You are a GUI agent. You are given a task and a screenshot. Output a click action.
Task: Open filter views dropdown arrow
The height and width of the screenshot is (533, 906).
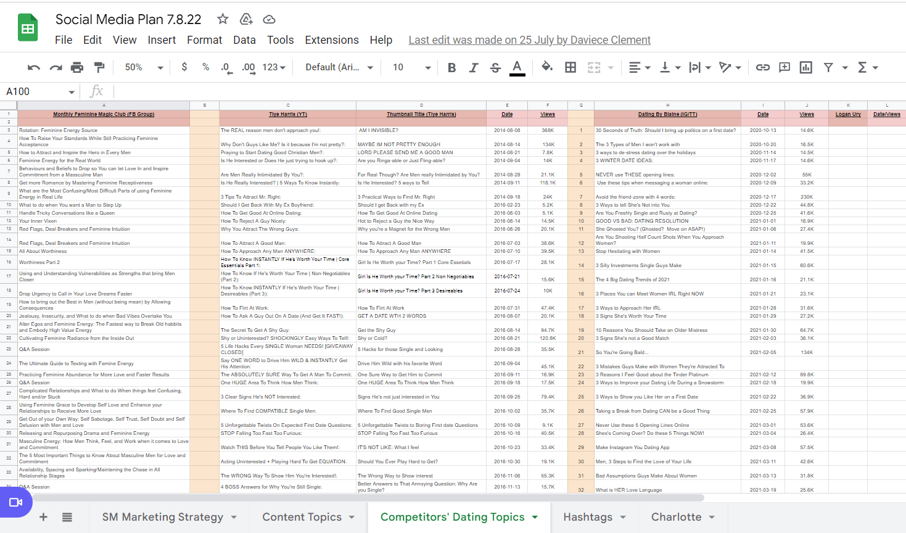coord(845,67)
